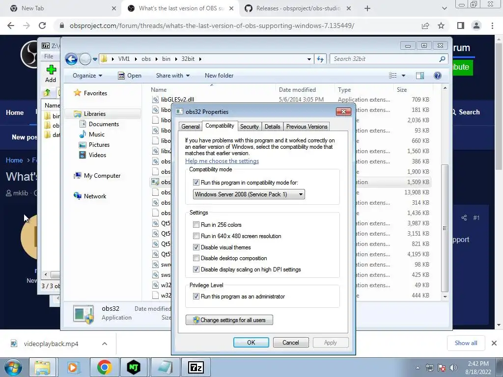Open 7-Zip from the taskbar

coord(196,367)
